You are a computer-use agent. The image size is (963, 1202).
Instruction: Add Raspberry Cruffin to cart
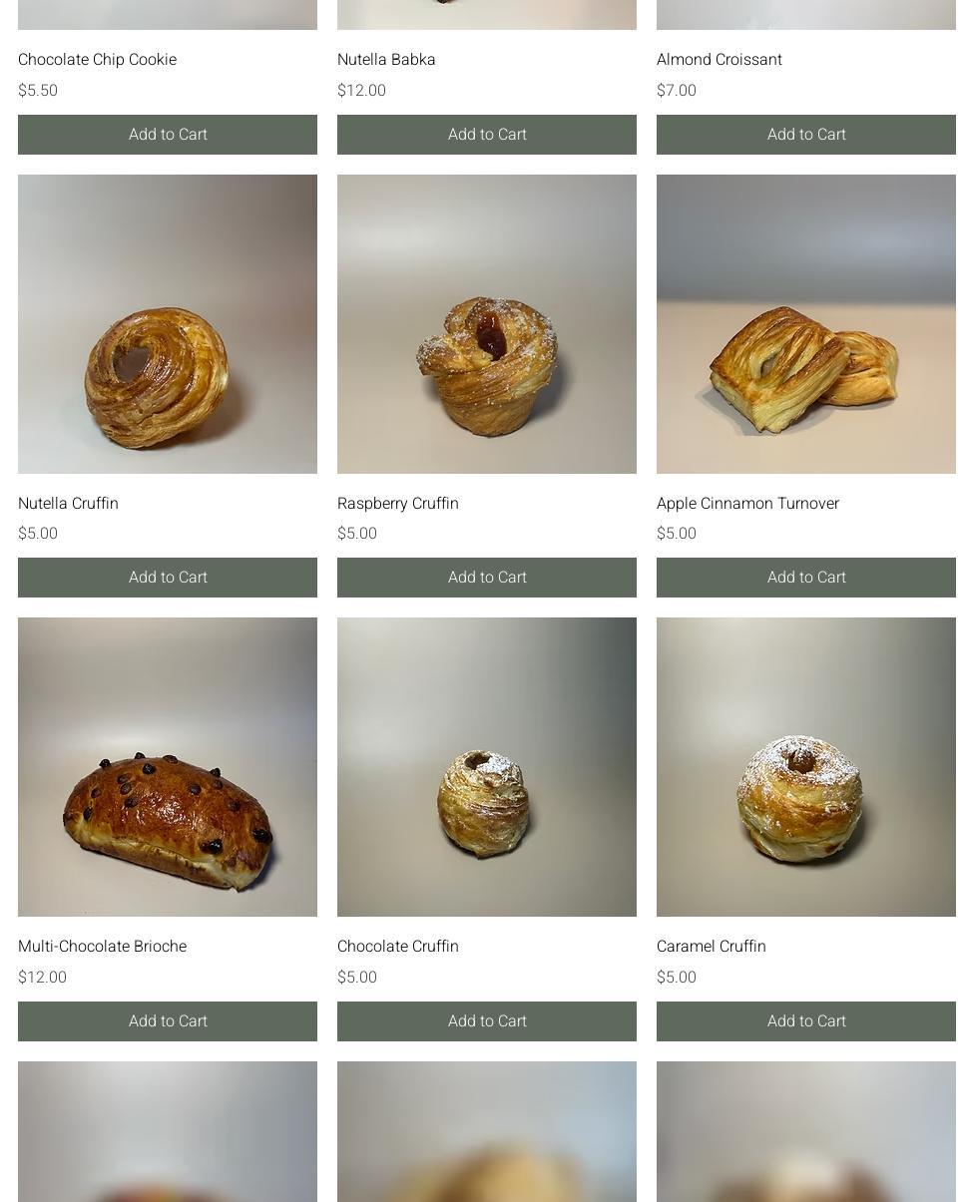487,578
